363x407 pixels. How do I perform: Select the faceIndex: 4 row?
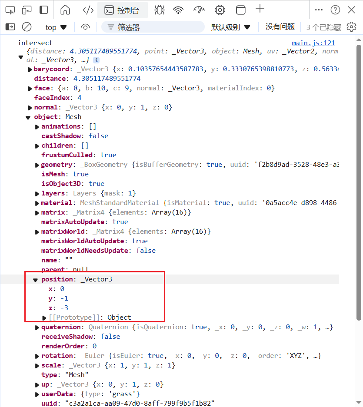58,98
